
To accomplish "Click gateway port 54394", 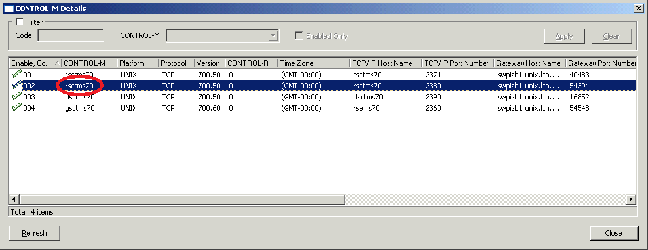I will click(579, 86).
